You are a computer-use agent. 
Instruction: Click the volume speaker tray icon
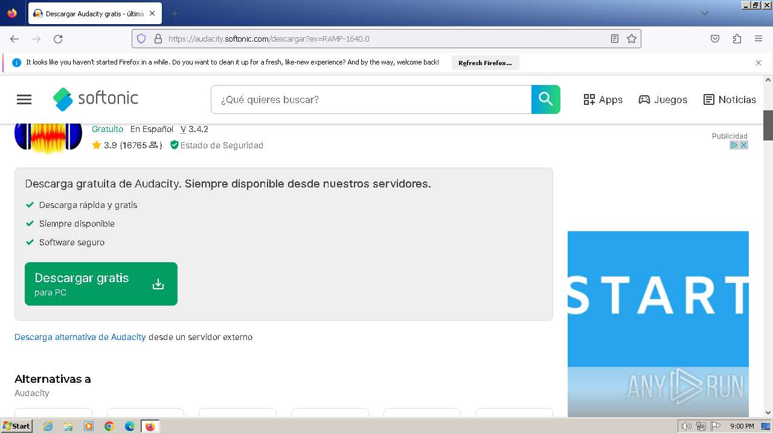tap(686, 426)
